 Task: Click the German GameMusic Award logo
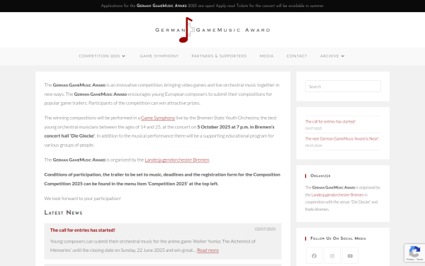pos(212,30)
